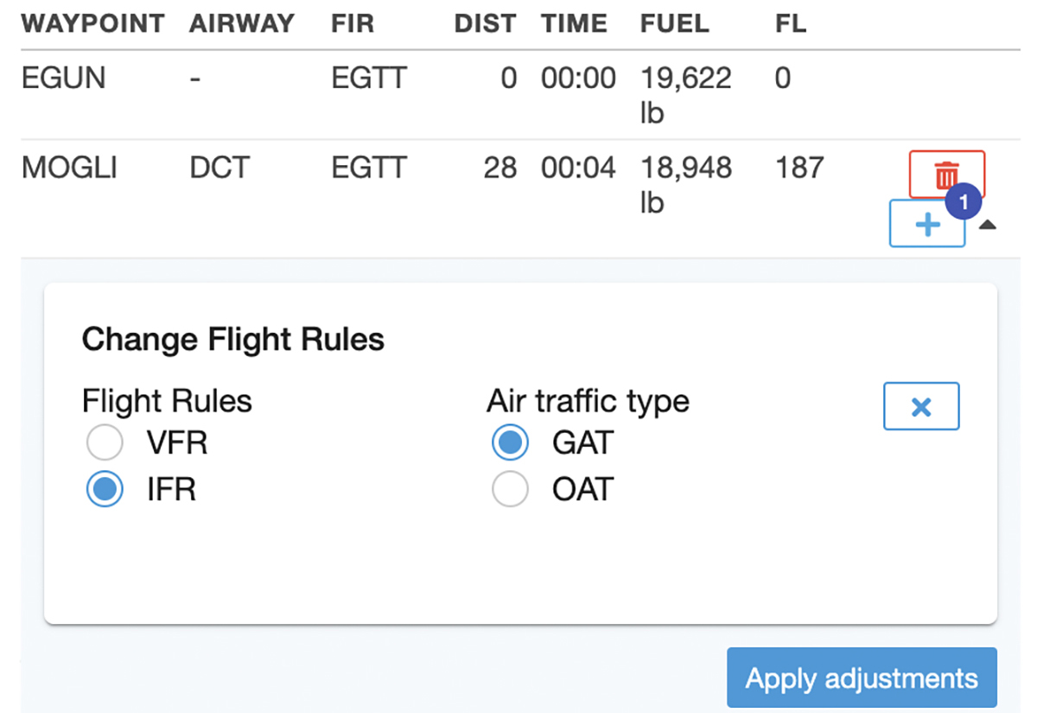Click the plus icon to add adjustment
This screenshot has height=713, width=1037.
tap(926, 226)
